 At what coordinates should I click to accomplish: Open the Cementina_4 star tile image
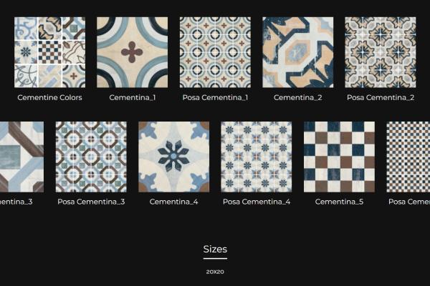pyautogui.click(x=174, y=157)
